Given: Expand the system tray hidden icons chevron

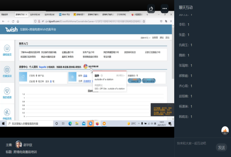Looking at the screenshot, I should pos(139,124).
